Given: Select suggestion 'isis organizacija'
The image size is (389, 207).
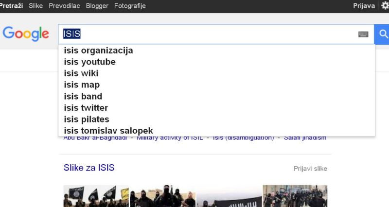Looking at the screenshot, I should [216, 51].
